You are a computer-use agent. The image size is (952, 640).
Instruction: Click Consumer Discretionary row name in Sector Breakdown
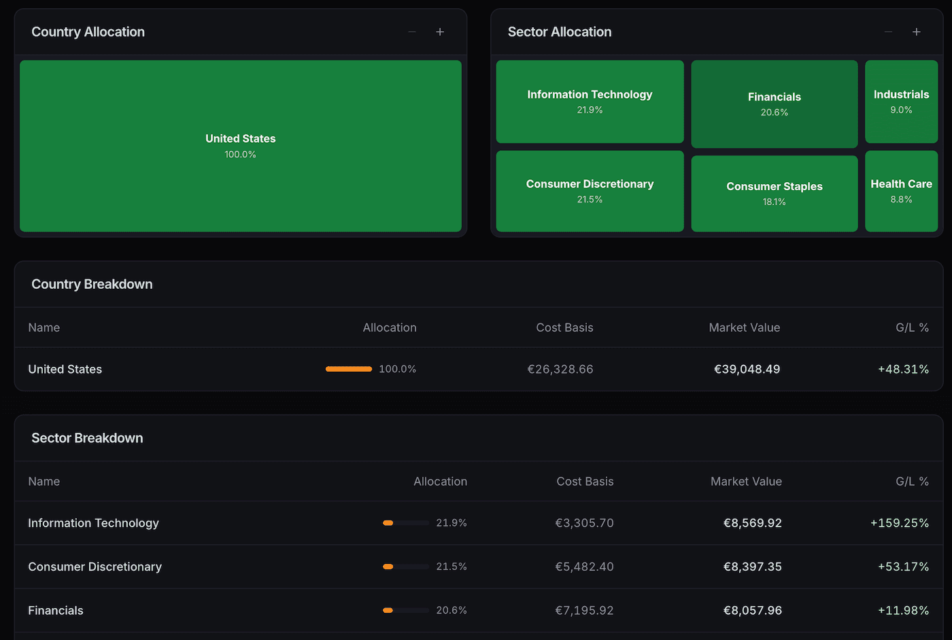[95, 567]
